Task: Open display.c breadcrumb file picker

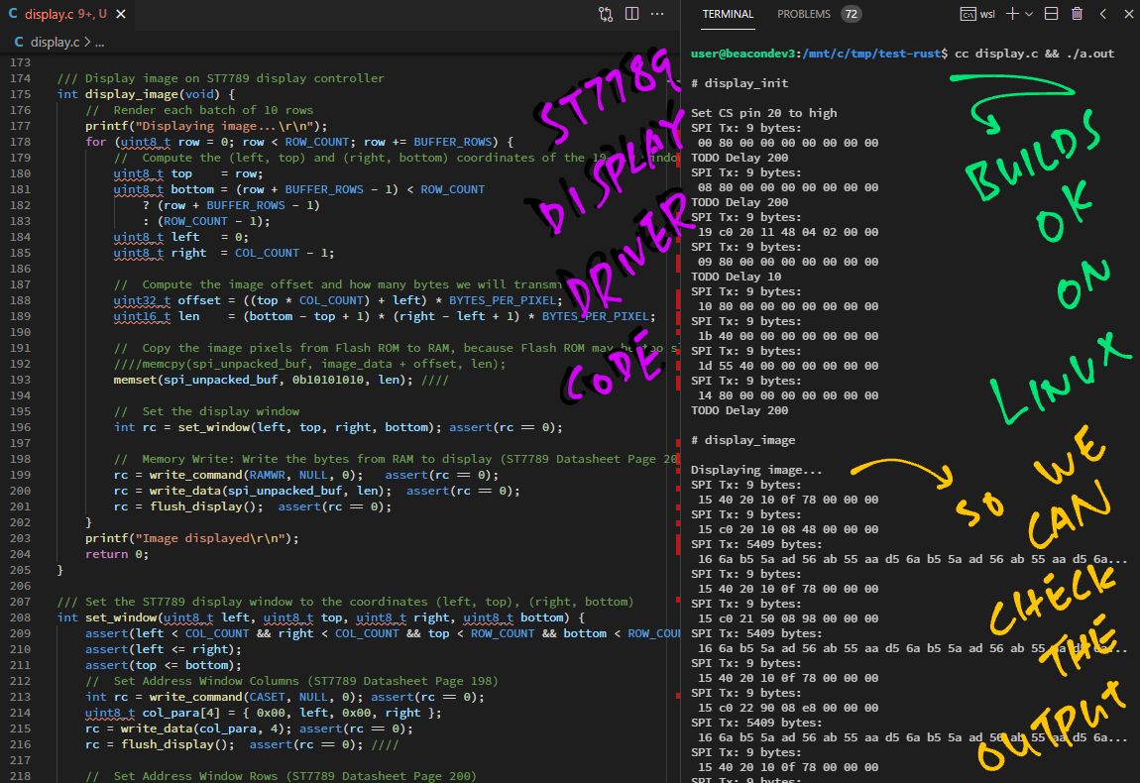Action: point(54,43)
